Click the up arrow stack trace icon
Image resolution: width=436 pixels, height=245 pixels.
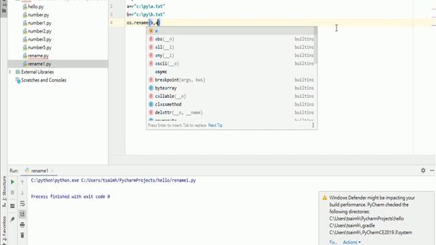pos(22,182)
